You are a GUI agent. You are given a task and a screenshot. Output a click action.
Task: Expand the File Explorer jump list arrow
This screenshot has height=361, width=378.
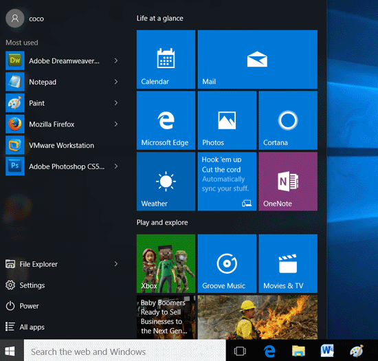[x=116, y=264]
